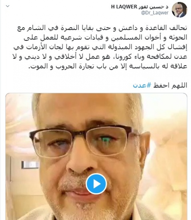Click the top edge of the video card
The height and width of the screenshot is (220, 191).
(x=96, y=94)
